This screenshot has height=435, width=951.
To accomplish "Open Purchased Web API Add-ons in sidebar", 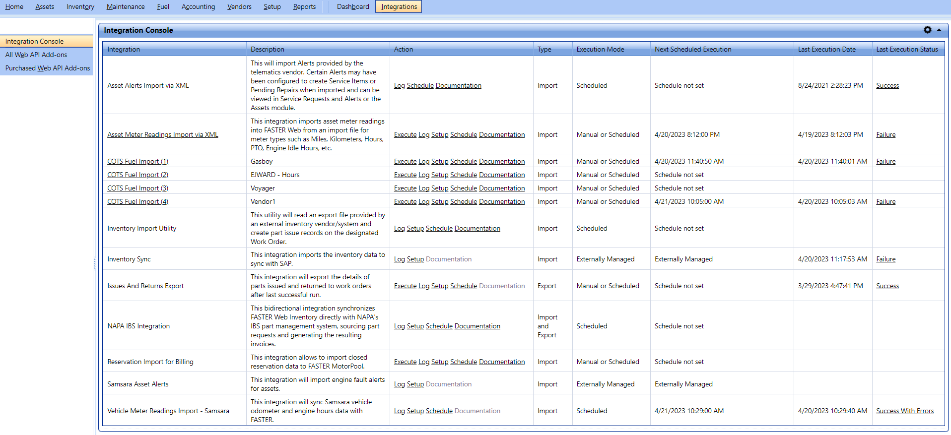I will [x=47, y=68].
